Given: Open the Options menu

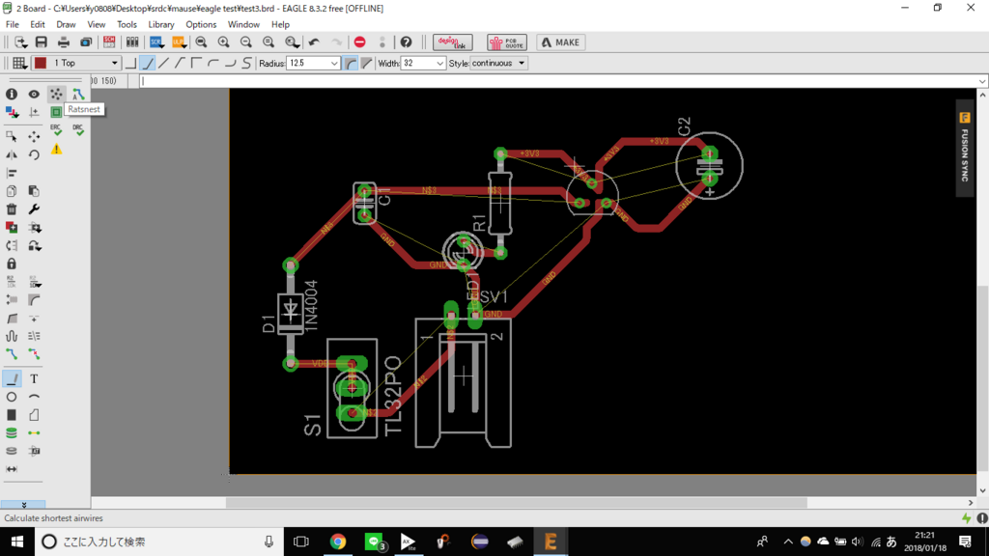Looking at the screenshot, I should [201, 24].
